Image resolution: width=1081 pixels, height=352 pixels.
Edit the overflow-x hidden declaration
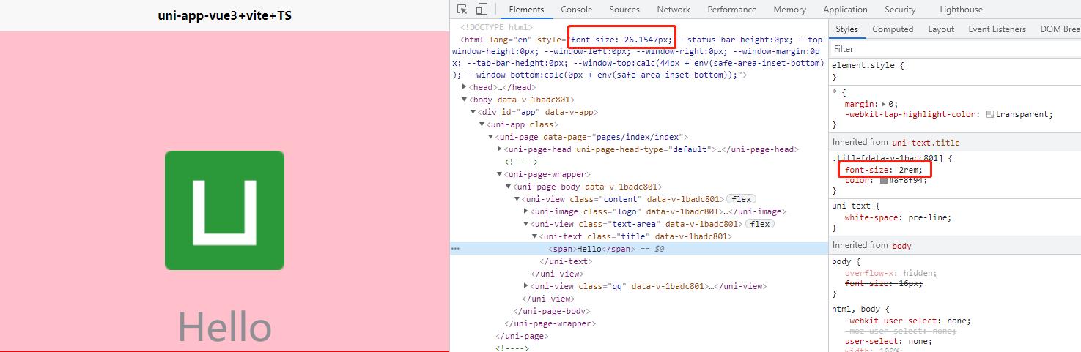pos(890,273)
